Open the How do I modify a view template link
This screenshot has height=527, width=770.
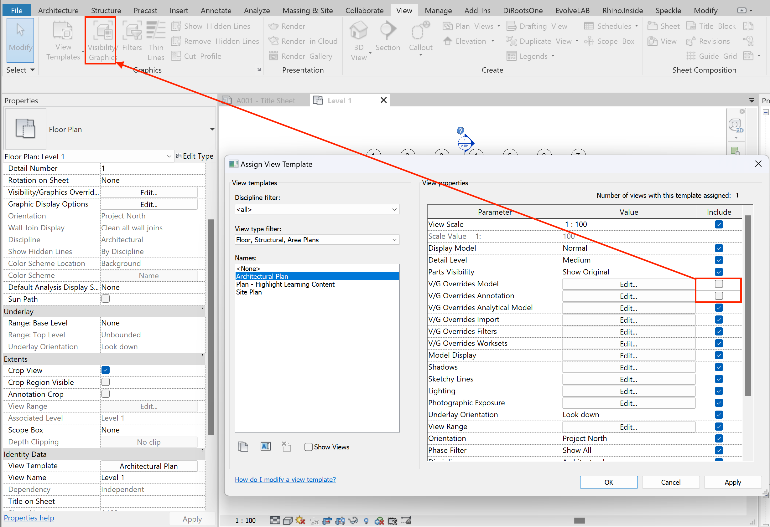(x=285, y=479)
